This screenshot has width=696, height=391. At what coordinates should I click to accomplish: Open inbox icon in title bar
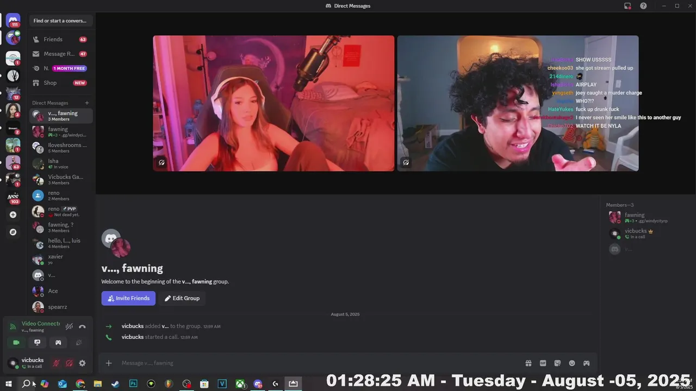627,6
